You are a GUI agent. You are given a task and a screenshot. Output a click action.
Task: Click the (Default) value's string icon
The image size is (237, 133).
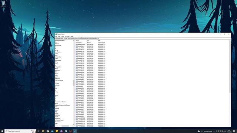[x=76, y=43]
